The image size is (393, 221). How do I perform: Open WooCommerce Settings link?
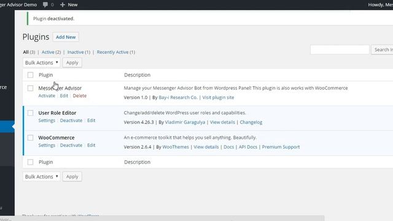tap(47, 145)
